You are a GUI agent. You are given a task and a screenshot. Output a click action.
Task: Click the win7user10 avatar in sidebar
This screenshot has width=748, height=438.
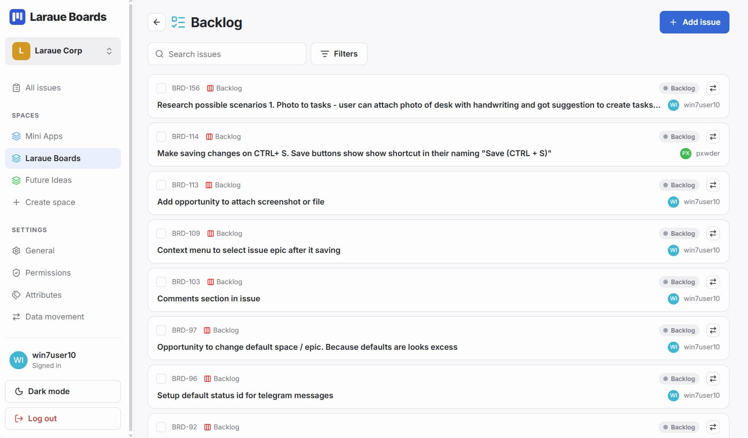coord(19,360)
